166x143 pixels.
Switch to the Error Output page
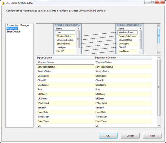point(13,32)
